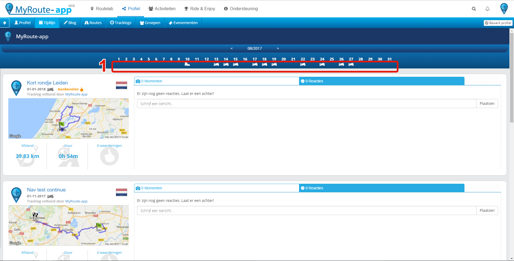
Task: Switch to the Blog tab
Action: [x=70, y=23]
